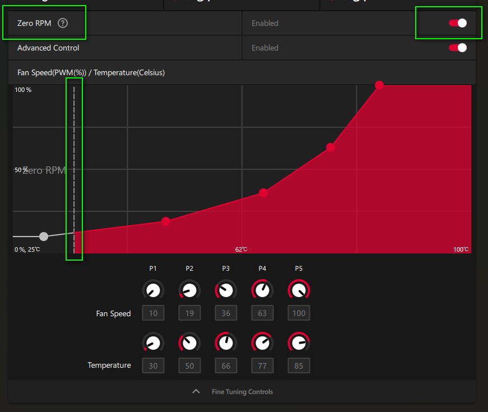The height and width of the screenshot is (412, 488).
Task: Adjust the P5 Temperature knob
Action: tap(299, 343)
